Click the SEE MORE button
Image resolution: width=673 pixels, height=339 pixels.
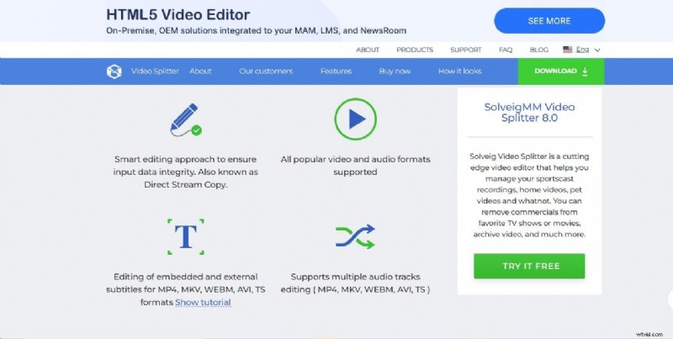pyautogui.click(x=549, y=20)
